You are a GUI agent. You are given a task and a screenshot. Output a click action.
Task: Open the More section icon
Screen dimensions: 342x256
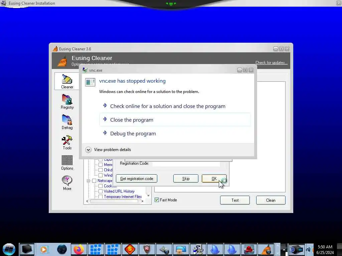pyautogui.click(x=67, y=181)
